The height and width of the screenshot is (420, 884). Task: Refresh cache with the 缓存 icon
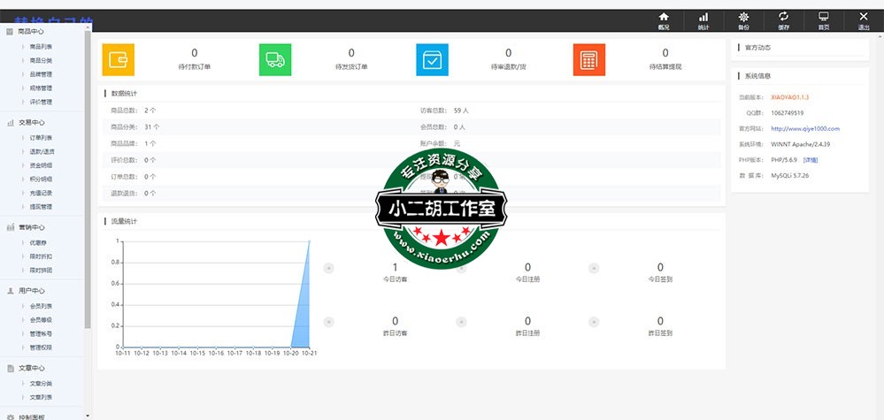tap(784, 18)
